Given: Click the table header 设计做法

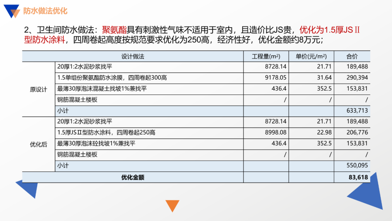Looking at the screenshot, I should point(133,57).
